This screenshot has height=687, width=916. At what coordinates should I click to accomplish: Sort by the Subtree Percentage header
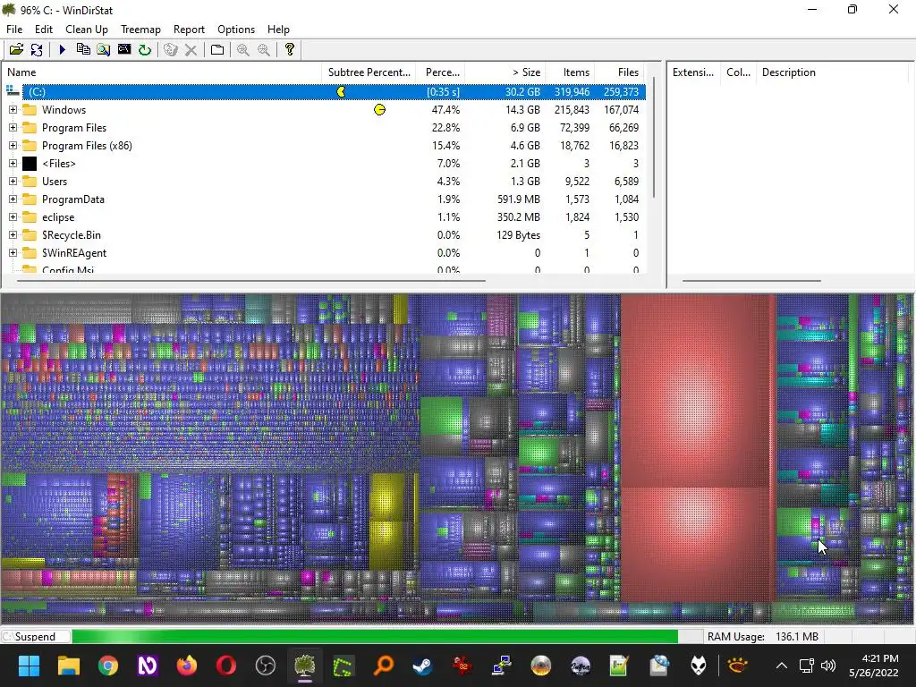[369, 72]
